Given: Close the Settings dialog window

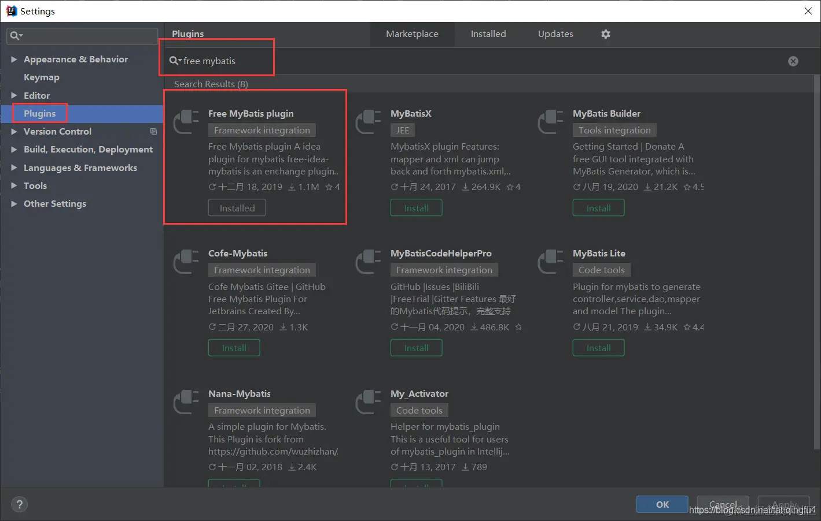Looking at the screenshot, I should click(x=808, y=11).
